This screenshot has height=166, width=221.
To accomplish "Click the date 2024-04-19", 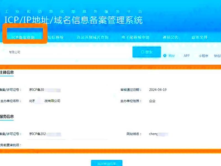I will point(158,90).
